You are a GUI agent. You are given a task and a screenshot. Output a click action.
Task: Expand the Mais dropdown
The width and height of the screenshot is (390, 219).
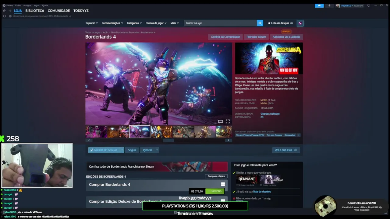(175, 23)
